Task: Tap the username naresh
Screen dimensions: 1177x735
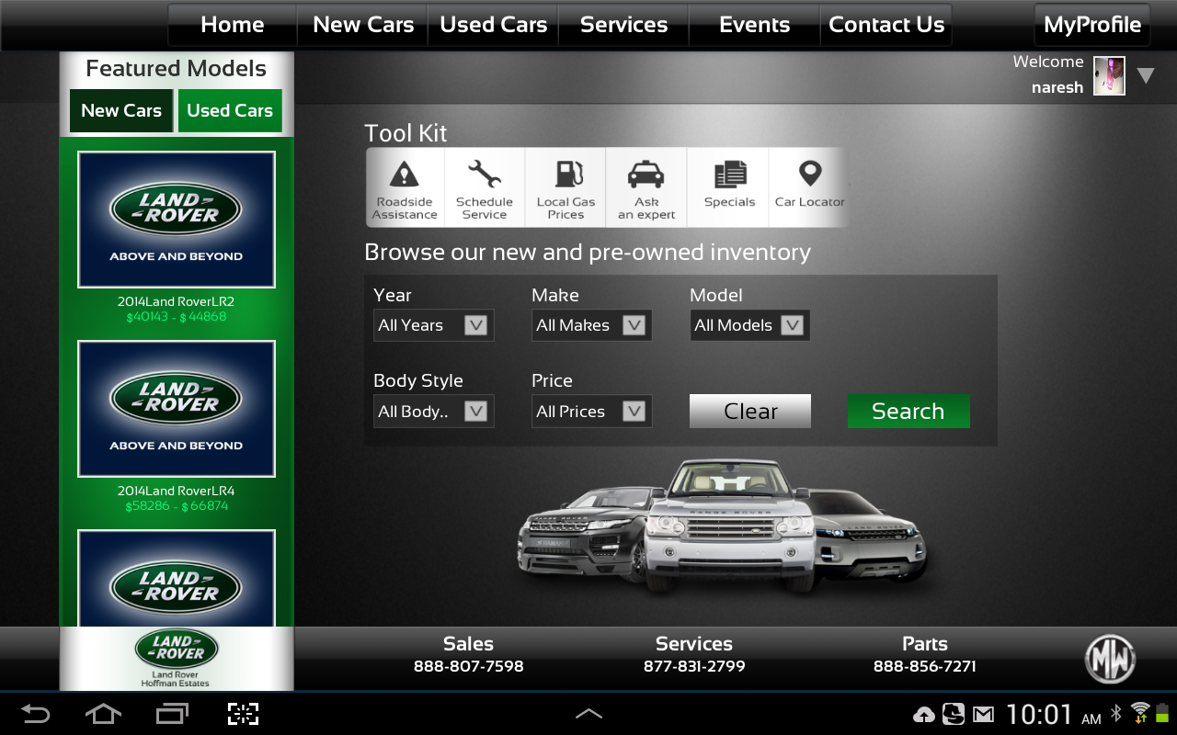Action: click(x=1057, y=88)
